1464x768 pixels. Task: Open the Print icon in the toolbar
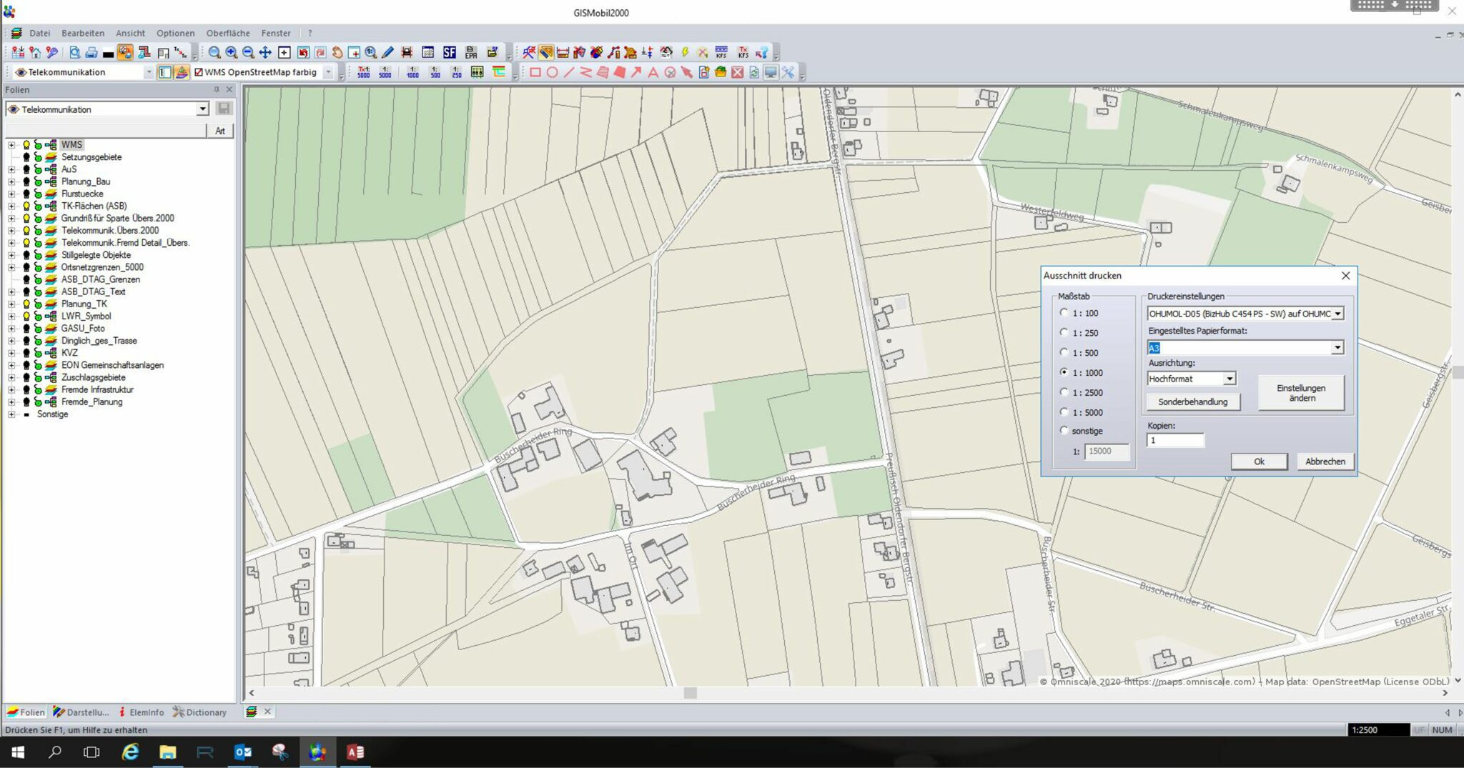point(91,52)
